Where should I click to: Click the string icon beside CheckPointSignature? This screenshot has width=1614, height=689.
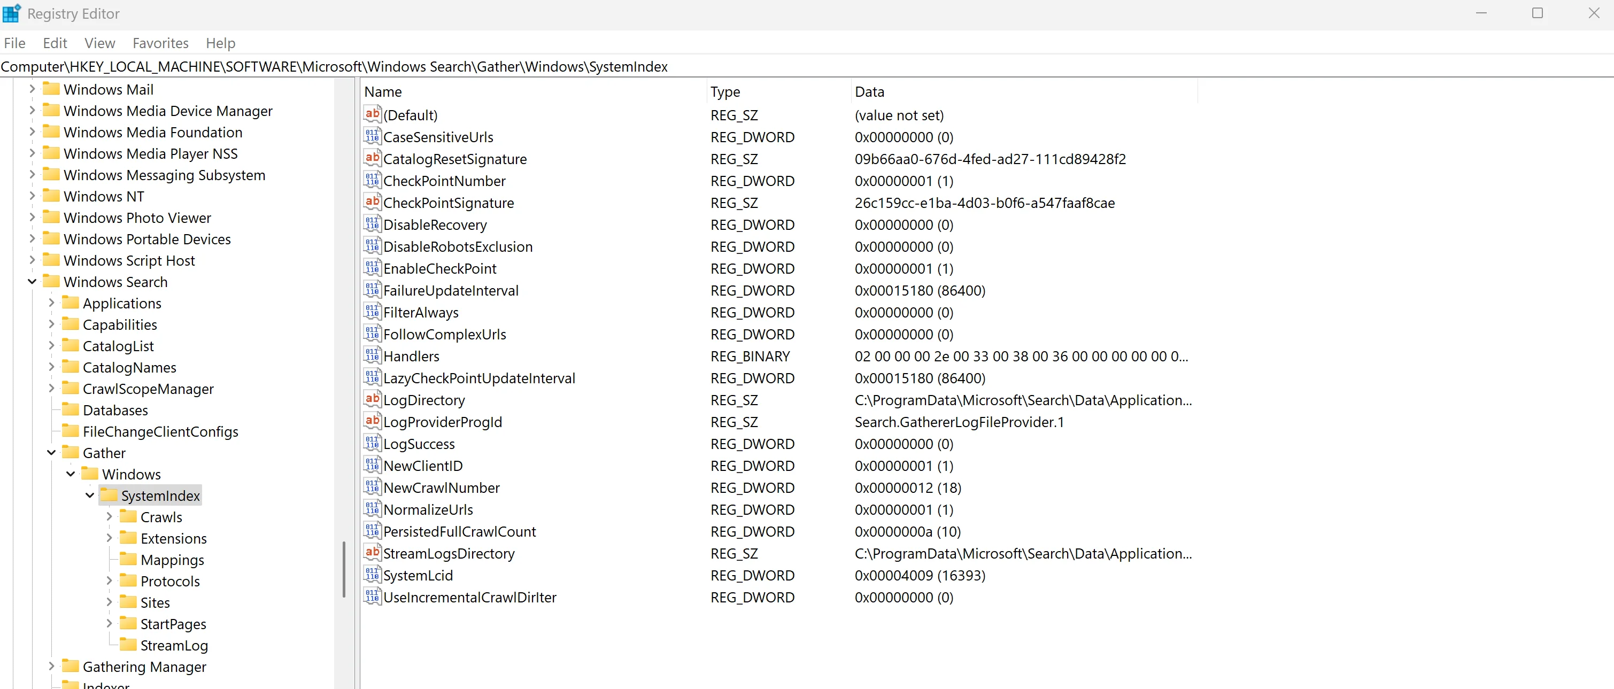click(372, 202)
